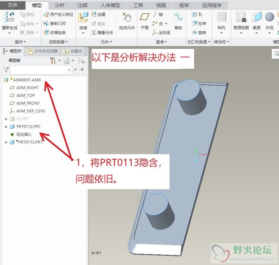Open the Paste (粘贴) dropdown arrow
This screenshot has height=265, width=279.
point(37,24)
